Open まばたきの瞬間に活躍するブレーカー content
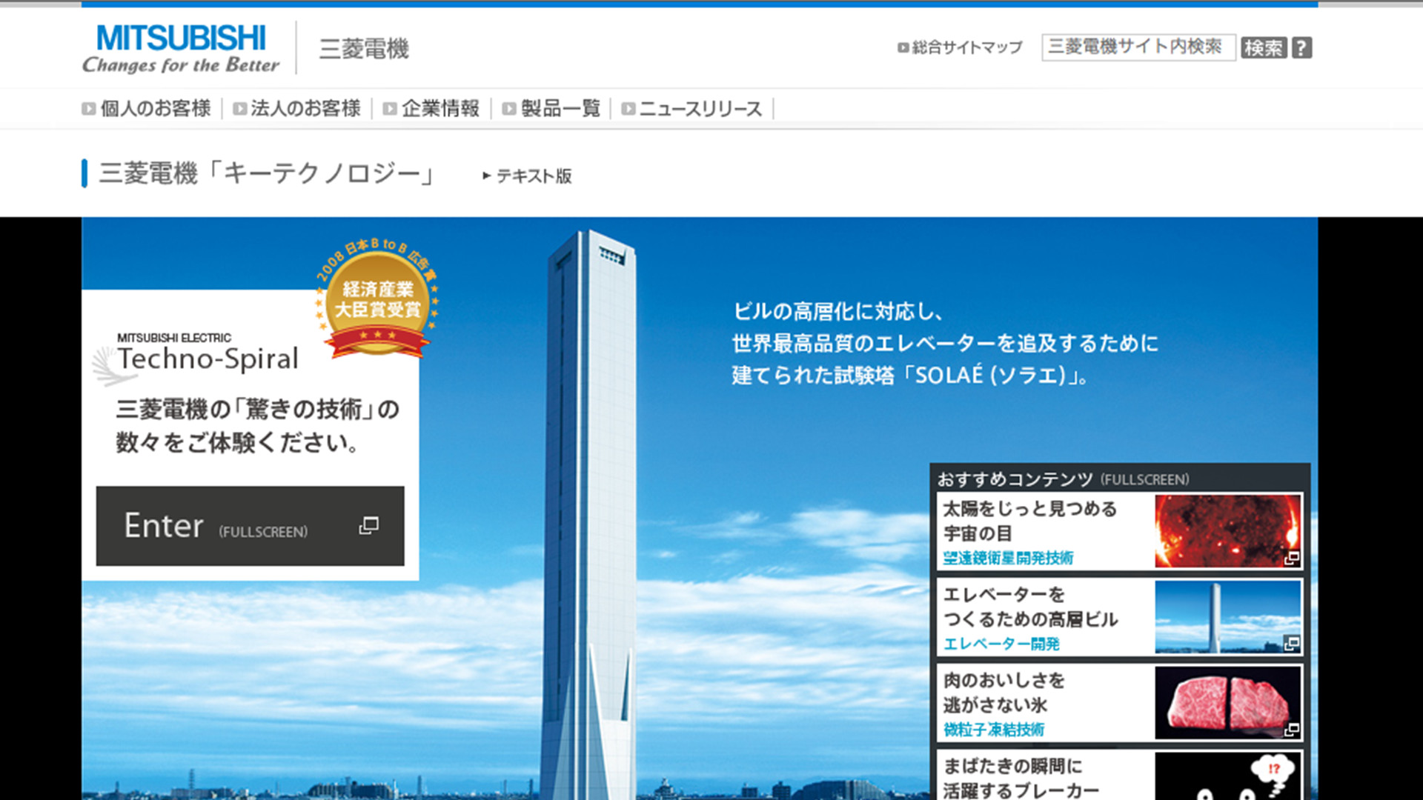The image size is (1423, 800). [1021, 777]
